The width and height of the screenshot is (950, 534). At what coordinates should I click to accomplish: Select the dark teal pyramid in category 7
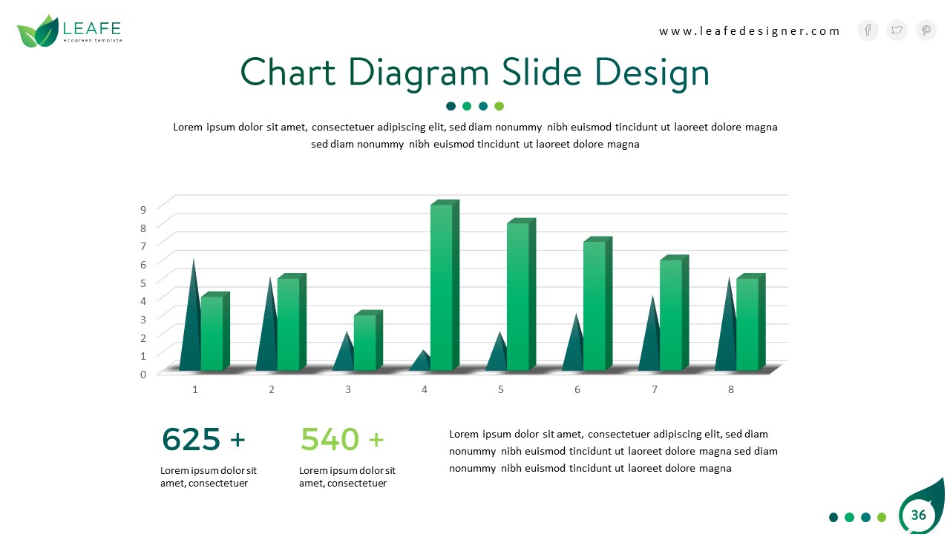650,341
